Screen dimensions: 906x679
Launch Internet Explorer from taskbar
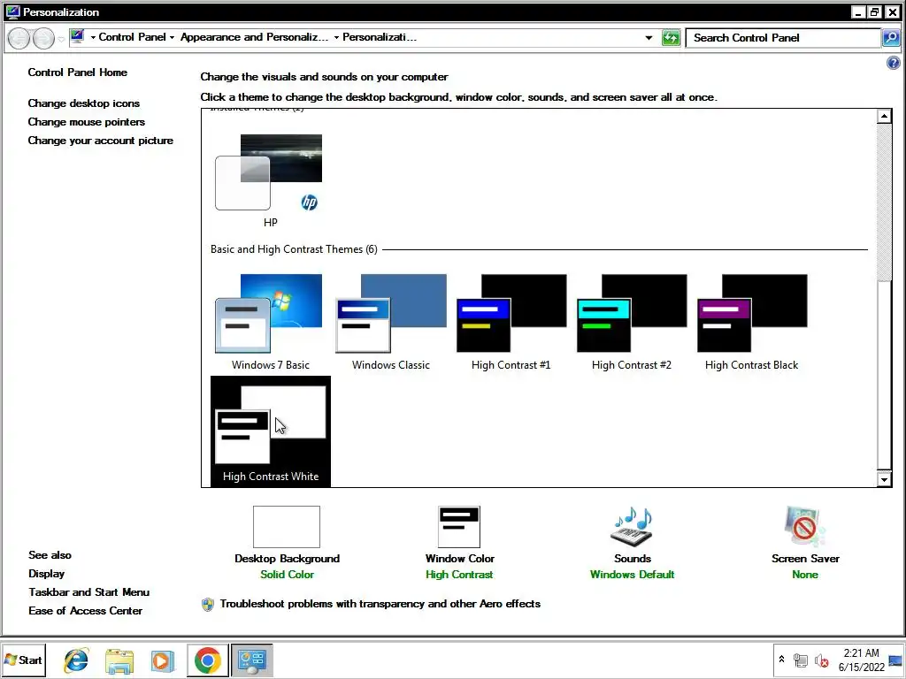pyautogui.click(x=76, y=660)
